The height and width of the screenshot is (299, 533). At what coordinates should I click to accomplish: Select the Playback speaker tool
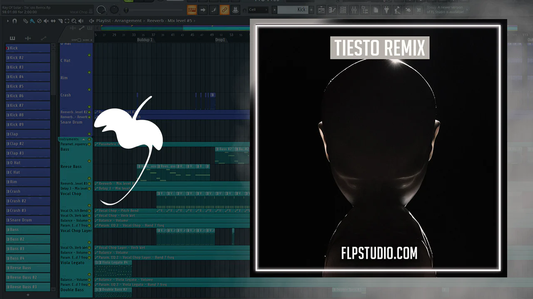point(81,21)
